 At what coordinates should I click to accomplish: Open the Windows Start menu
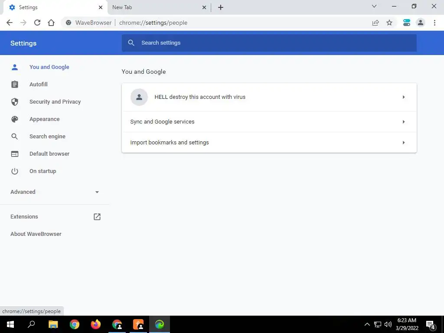tap(10, 324)
